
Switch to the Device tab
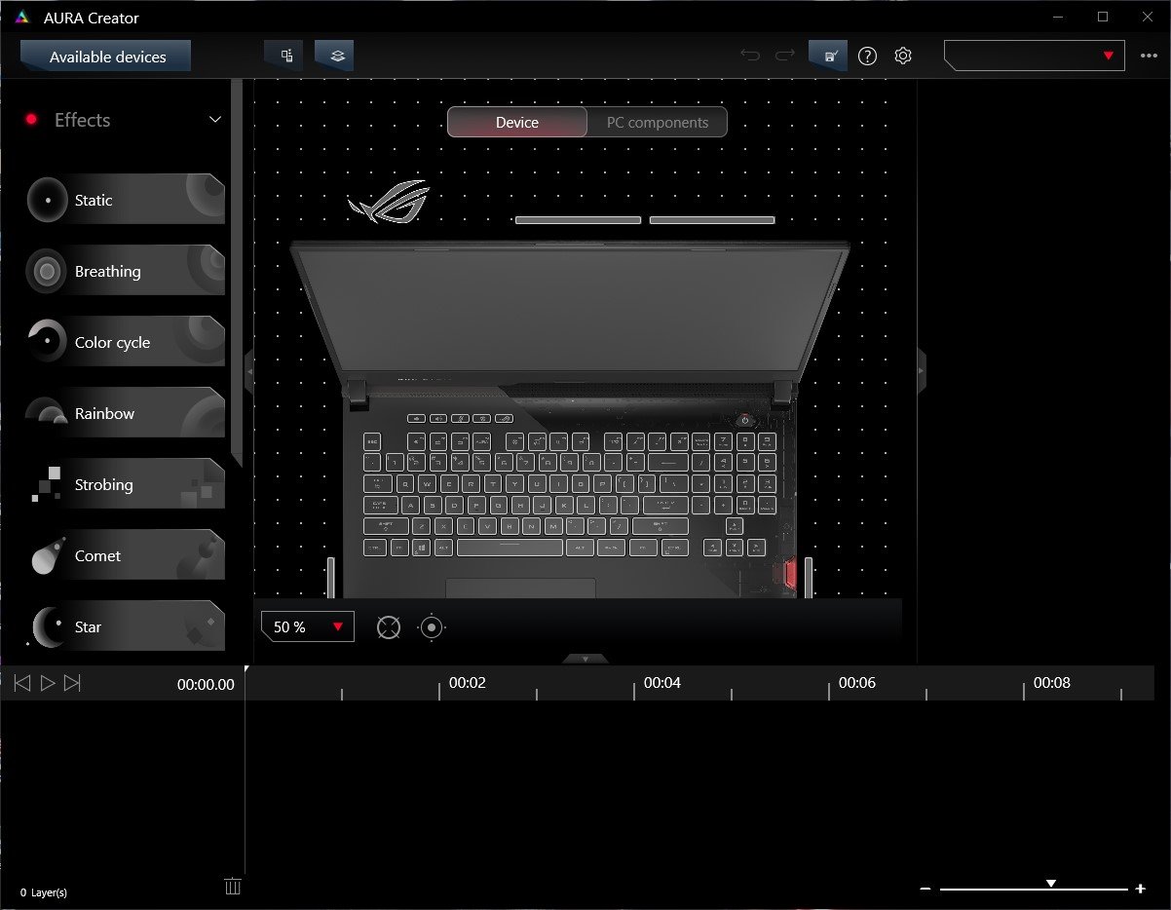[x=517, y=122]
